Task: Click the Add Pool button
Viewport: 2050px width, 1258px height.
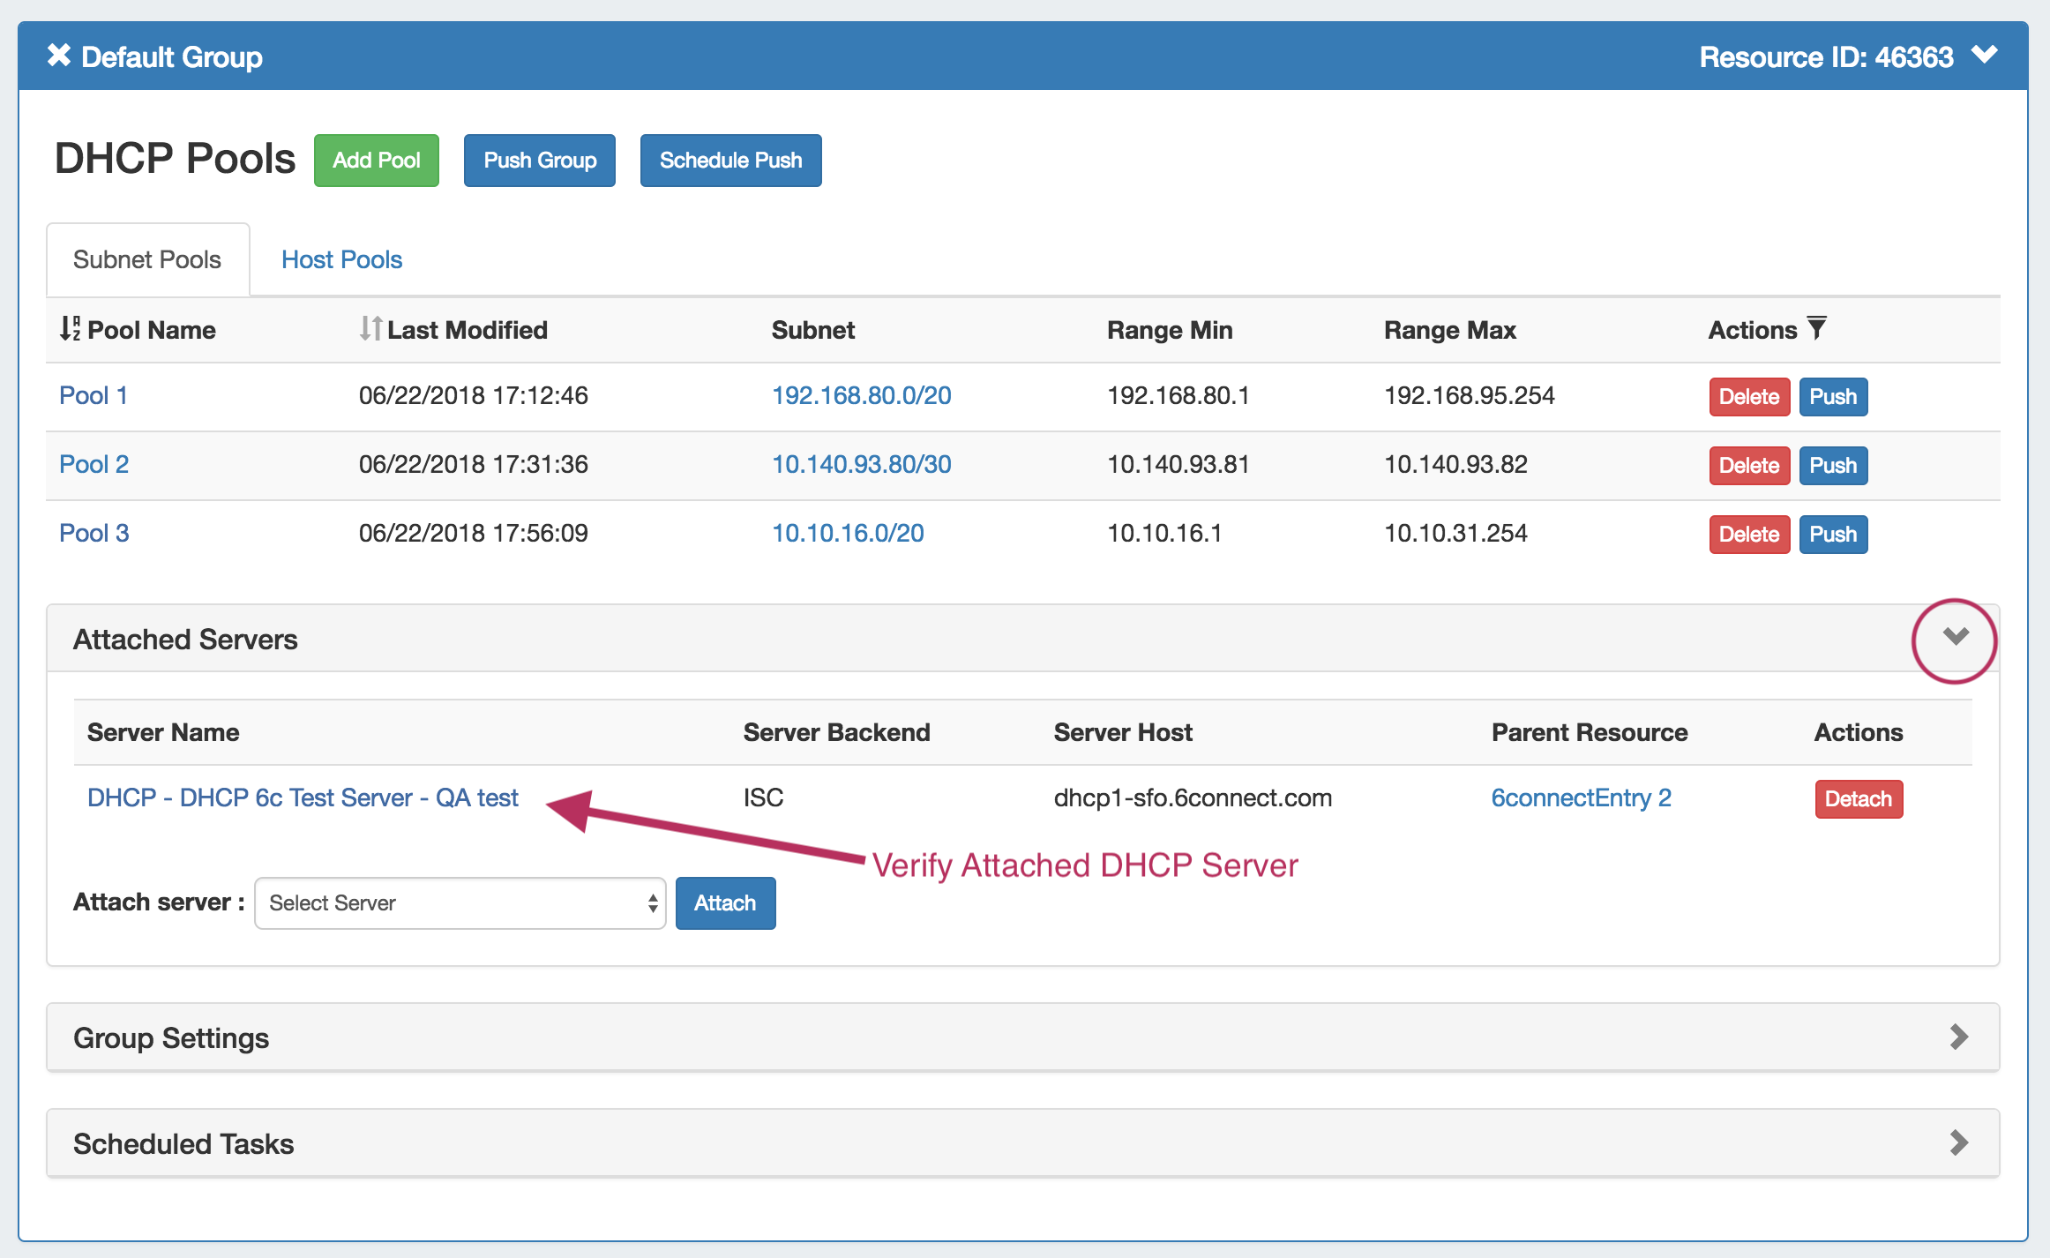Action: (x=376, y=161)
